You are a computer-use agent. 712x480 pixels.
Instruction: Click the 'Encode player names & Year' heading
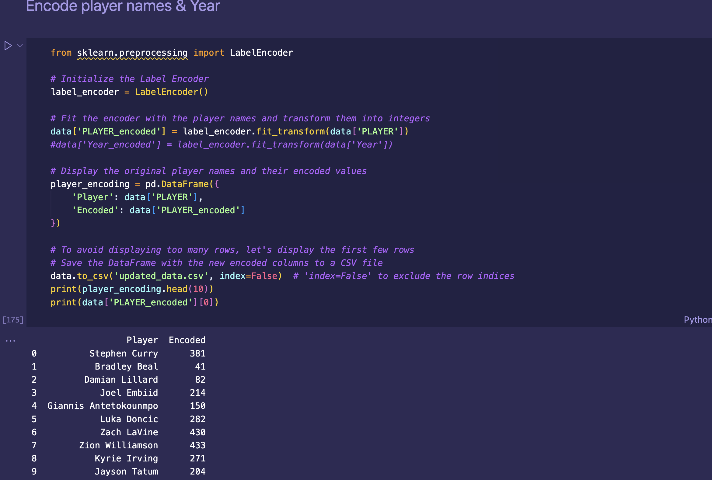click(123, 6)
